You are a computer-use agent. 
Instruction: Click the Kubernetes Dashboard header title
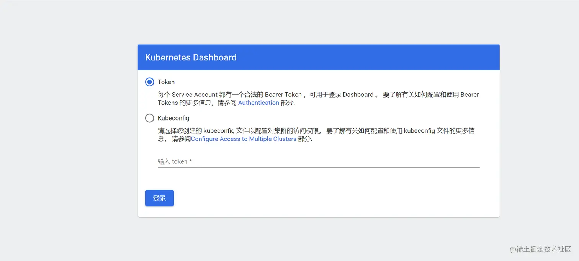point(191,57)
